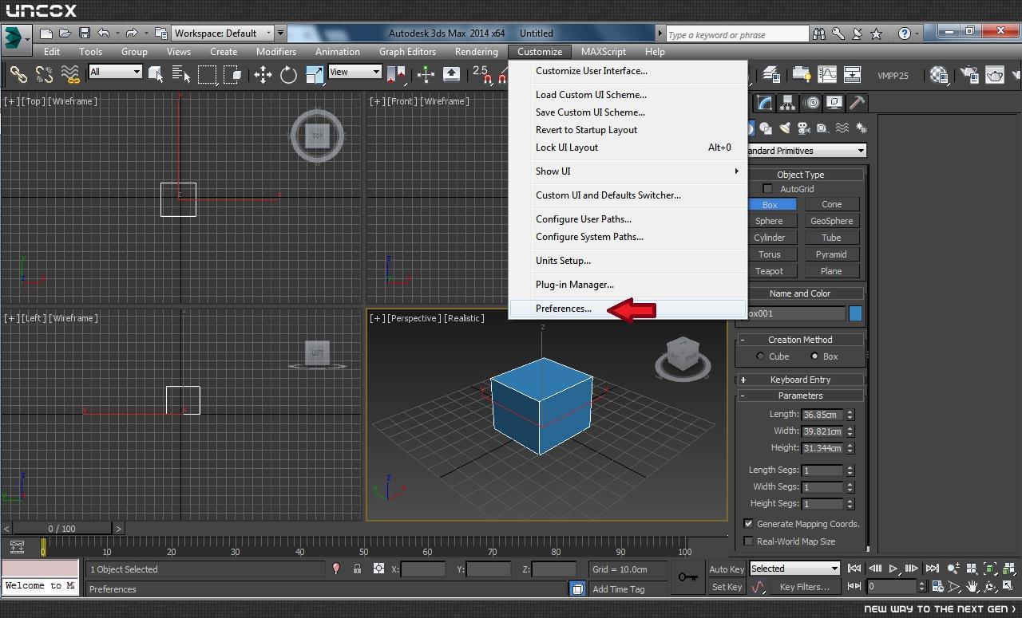Open the Rendered Frame Window icon
Image resolution: width=1022 pixels, height=618 pixels.
[995, 75]
